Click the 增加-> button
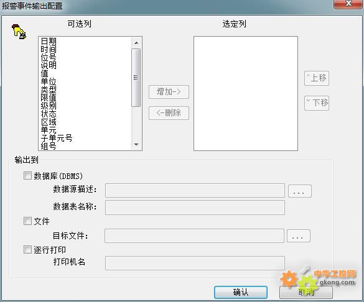Viewport: 364px width, 302px height. pos(169,92)
